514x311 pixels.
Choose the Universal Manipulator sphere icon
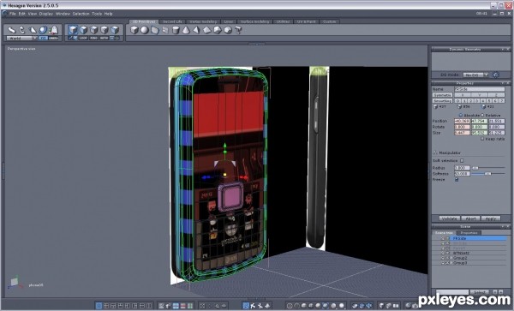(x=44, y=30)
